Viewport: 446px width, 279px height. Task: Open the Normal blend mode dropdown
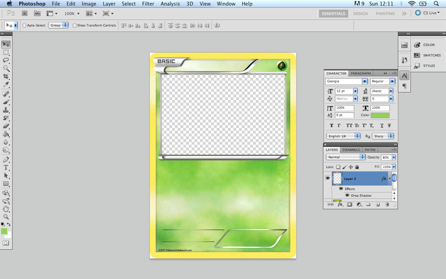345,157
